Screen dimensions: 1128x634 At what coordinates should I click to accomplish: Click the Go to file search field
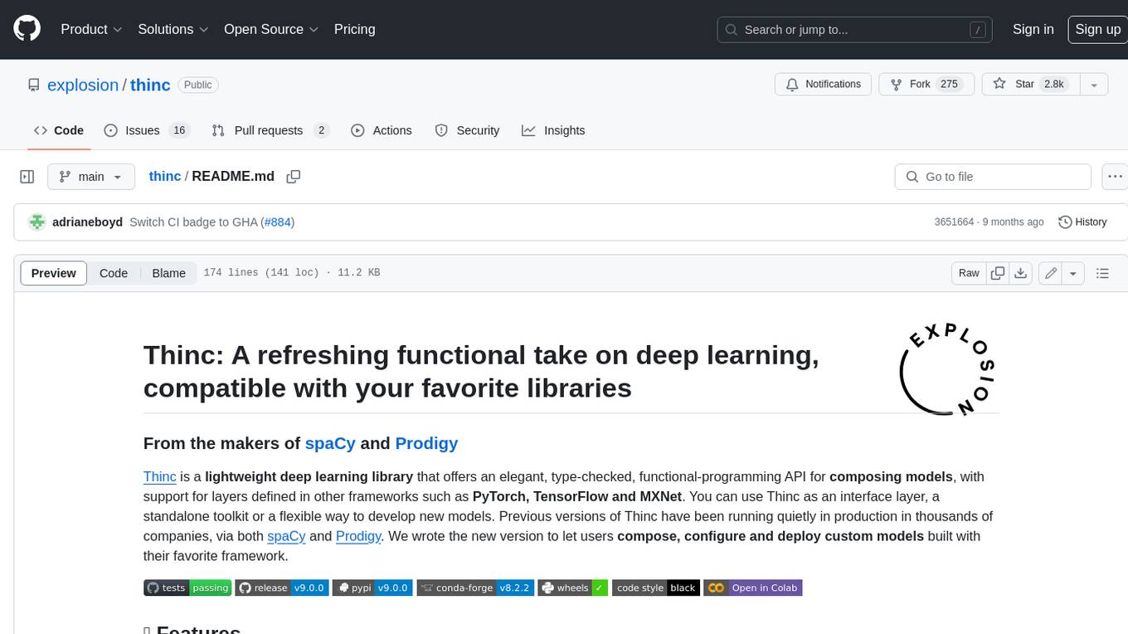[993, 177]
